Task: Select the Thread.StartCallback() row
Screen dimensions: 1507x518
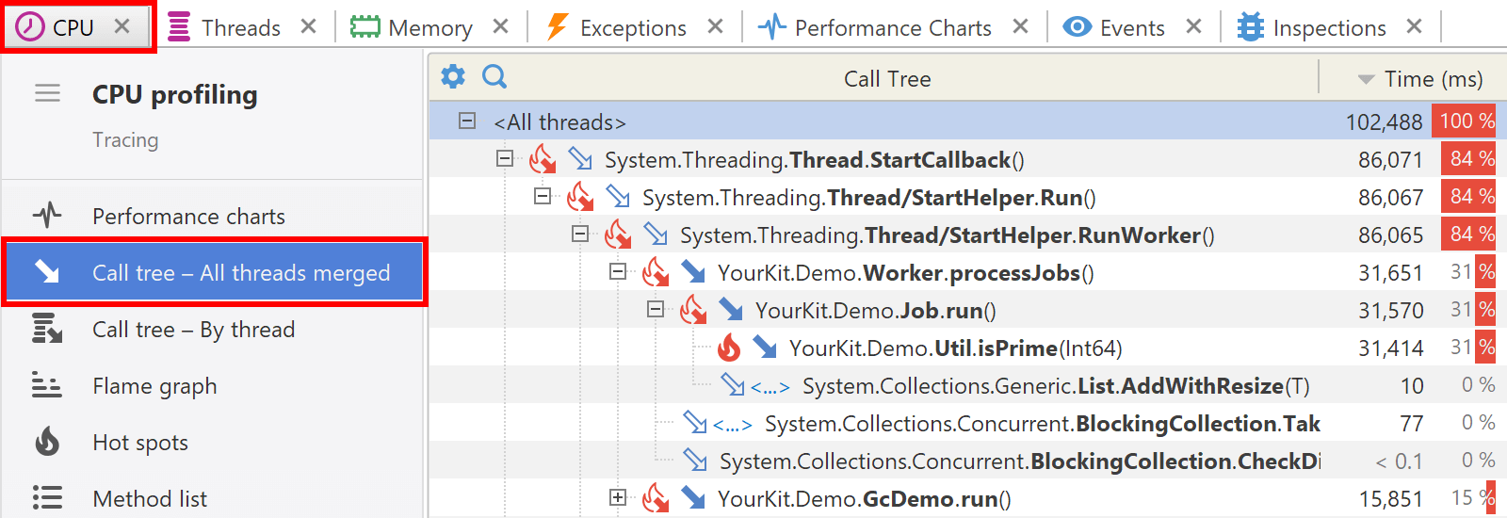Action: pos(968,159)
